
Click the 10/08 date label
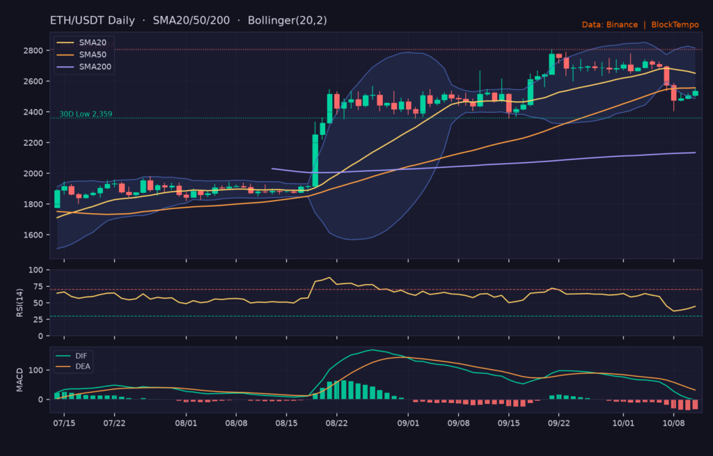pyautogui.click(x=673, y=423)
